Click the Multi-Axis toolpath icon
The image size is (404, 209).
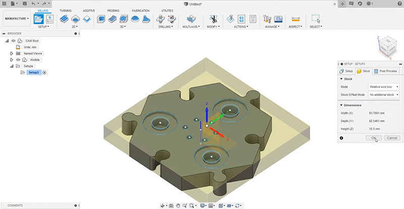pyautogui.click(x=191, y=19)
